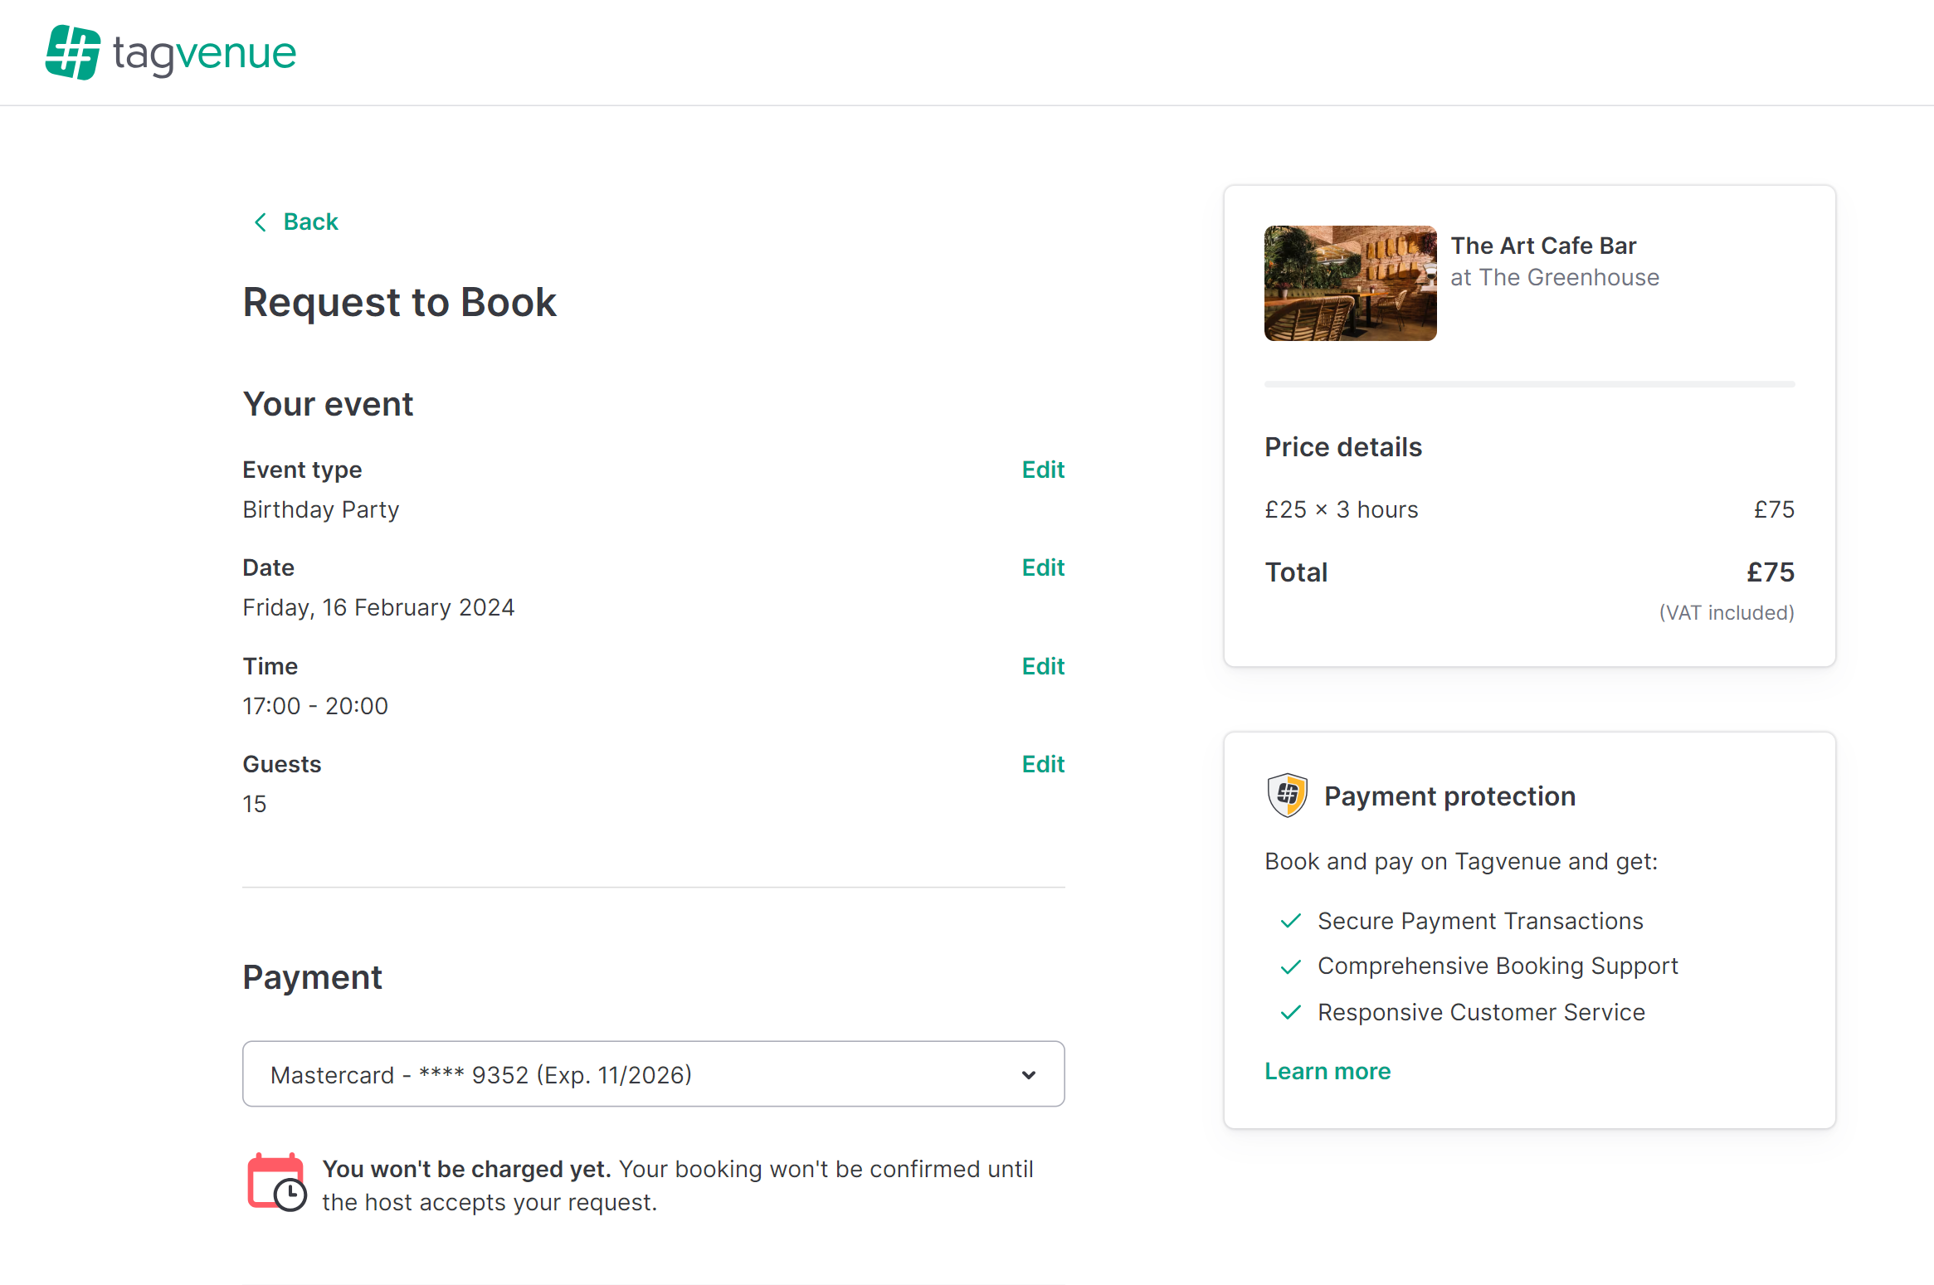Click the dropdown chevron in payment selector

pyautogui.click(x=1028, y=1075)
